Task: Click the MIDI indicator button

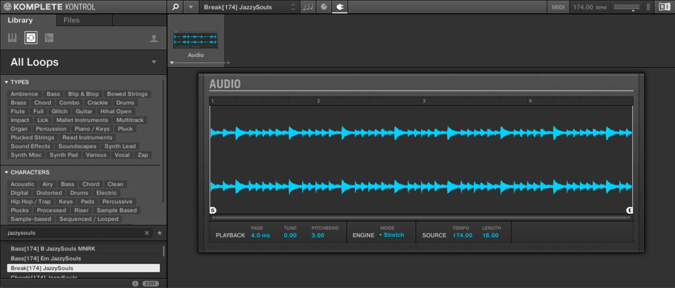Action: pyautogui.click(x=558, y=7)
